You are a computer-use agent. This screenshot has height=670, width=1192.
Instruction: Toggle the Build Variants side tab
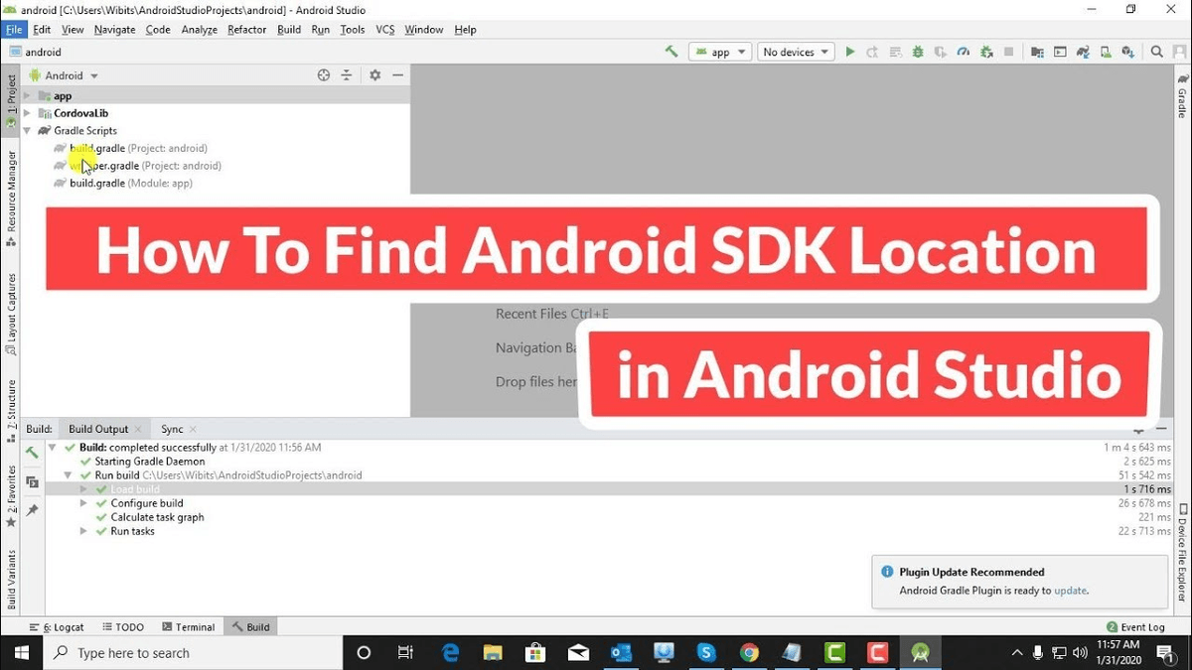pyautogui.click(x=10, y=580)
